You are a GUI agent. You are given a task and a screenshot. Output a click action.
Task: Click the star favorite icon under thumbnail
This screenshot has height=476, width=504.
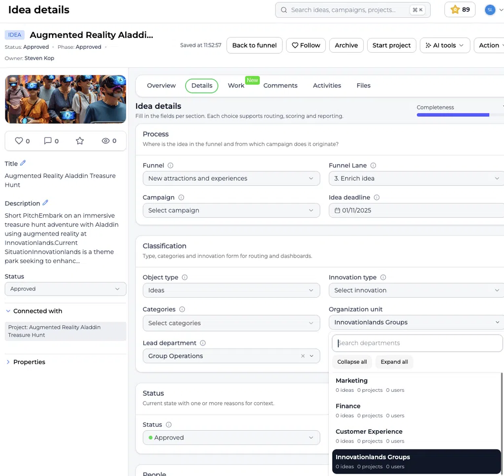click(80, 140)
